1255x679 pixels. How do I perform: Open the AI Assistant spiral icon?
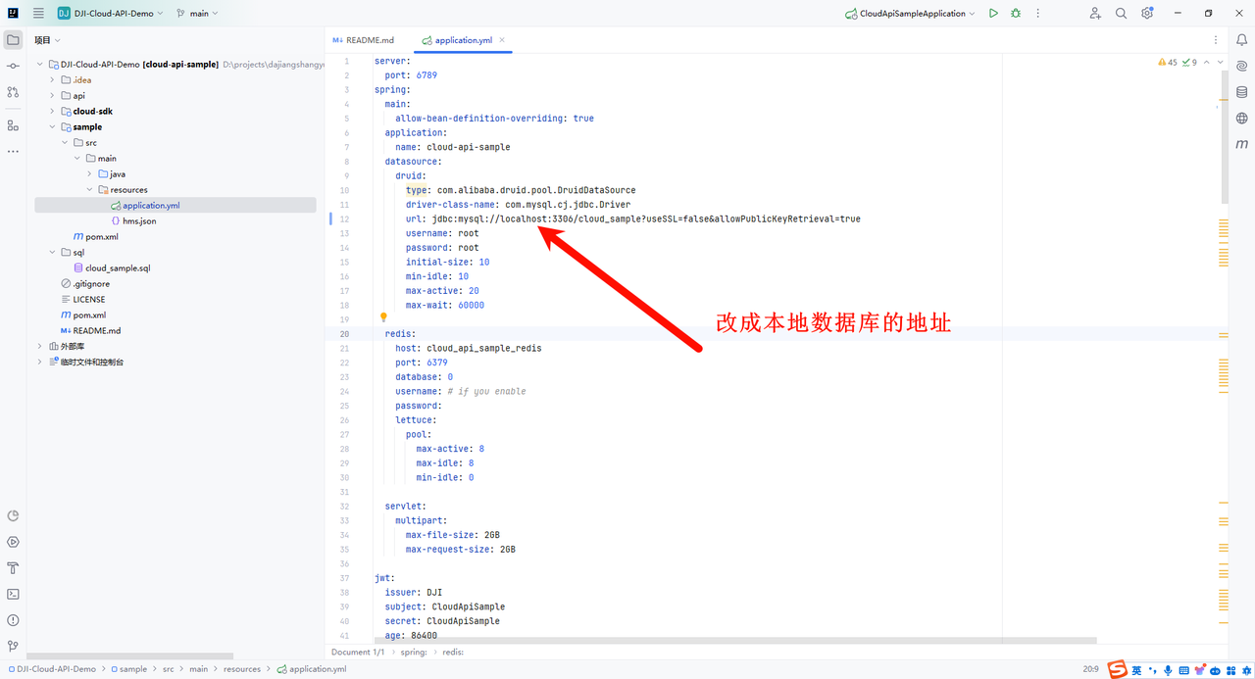coord(1241,66)
